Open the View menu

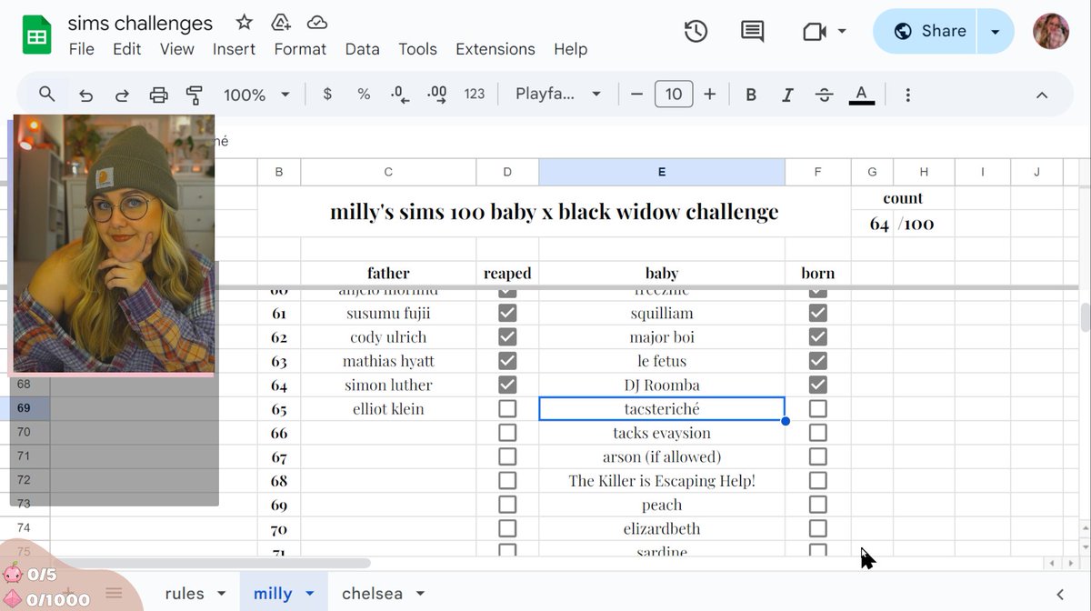coord(177,49)
